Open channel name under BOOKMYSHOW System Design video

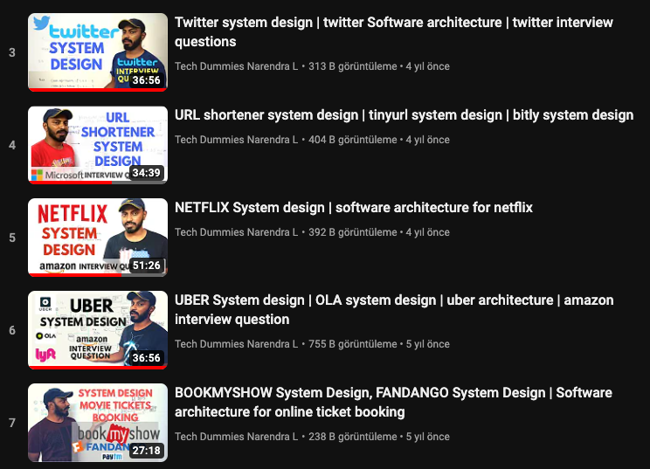(236, 437)
